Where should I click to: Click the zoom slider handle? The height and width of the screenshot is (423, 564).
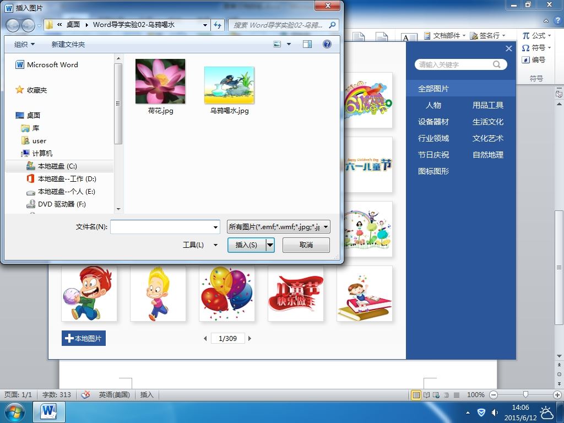click(x=525, y=394)
